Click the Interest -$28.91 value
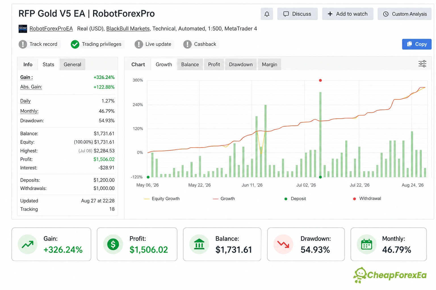The width and height of the screenshot is (436, 290). point(106,168)
